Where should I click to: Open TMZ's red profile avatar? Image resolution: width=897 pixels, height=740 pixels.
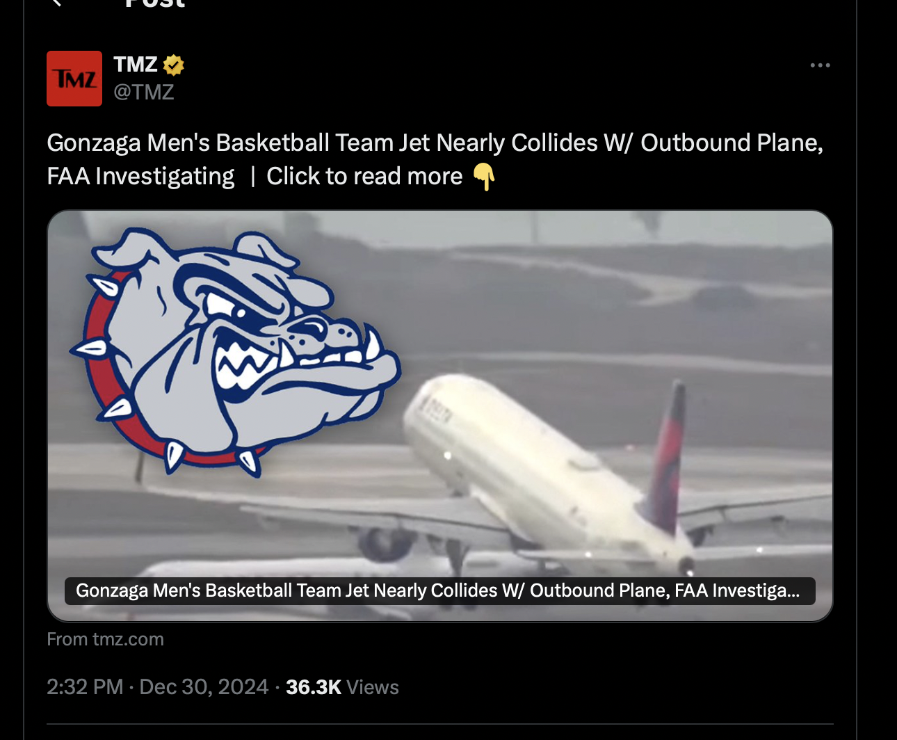[x=74, y=79]
